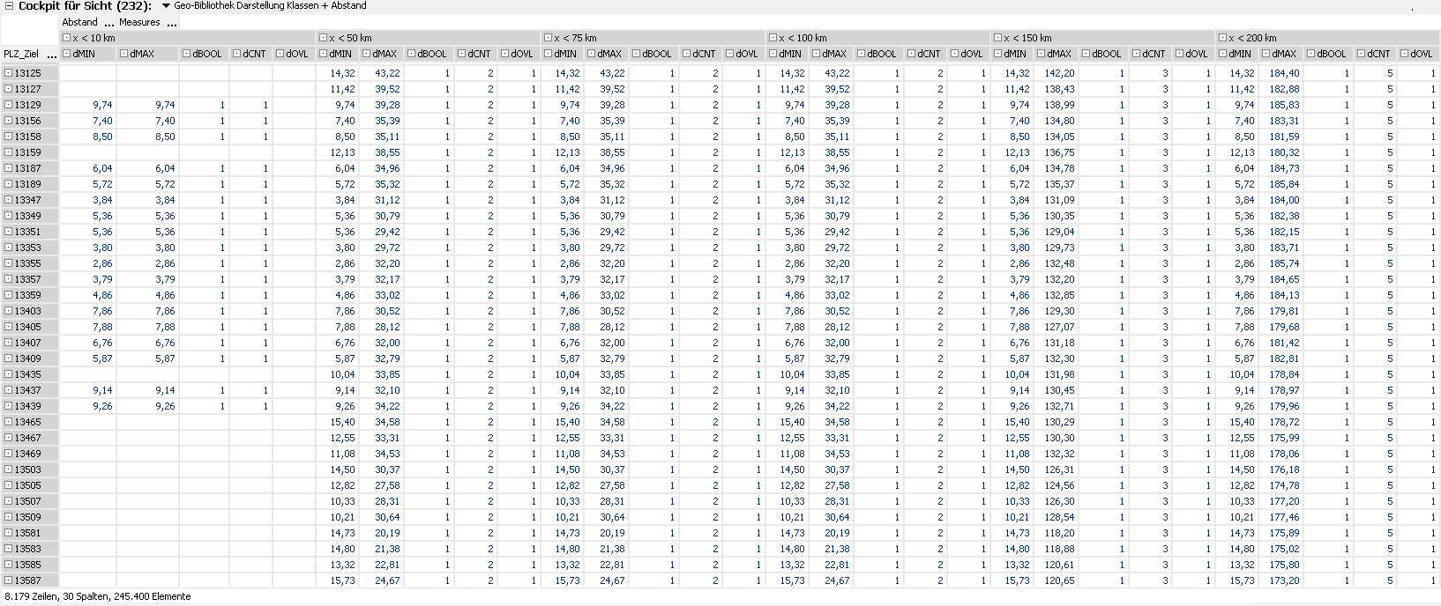
Task: Toggle the selection box of row 13403
Action: coord(8,311)
